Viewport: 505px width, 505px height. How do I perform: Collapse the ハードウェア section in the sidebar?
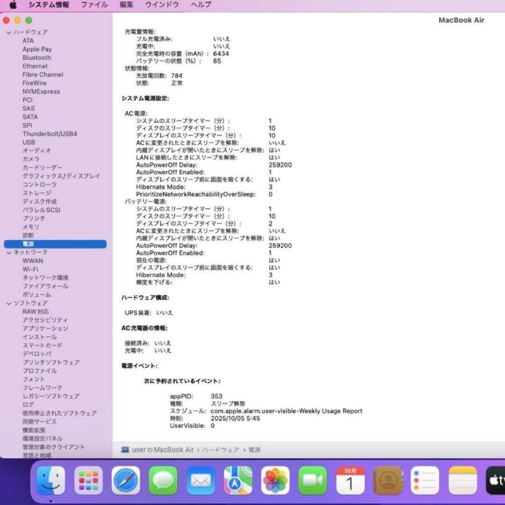pyautogui.click(x=8, y=32)
